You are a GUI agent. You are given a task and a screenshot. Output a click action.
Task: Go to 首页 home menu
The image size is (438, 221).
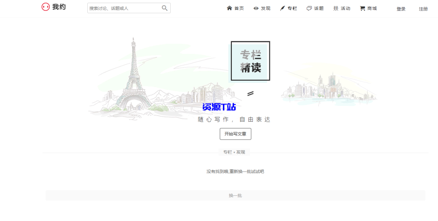(x=235, y=9)
